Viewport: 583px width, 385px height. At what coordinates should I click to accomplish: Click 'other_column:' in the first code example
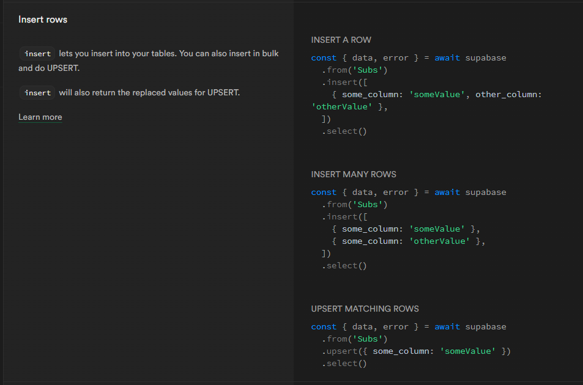(508, 94)
